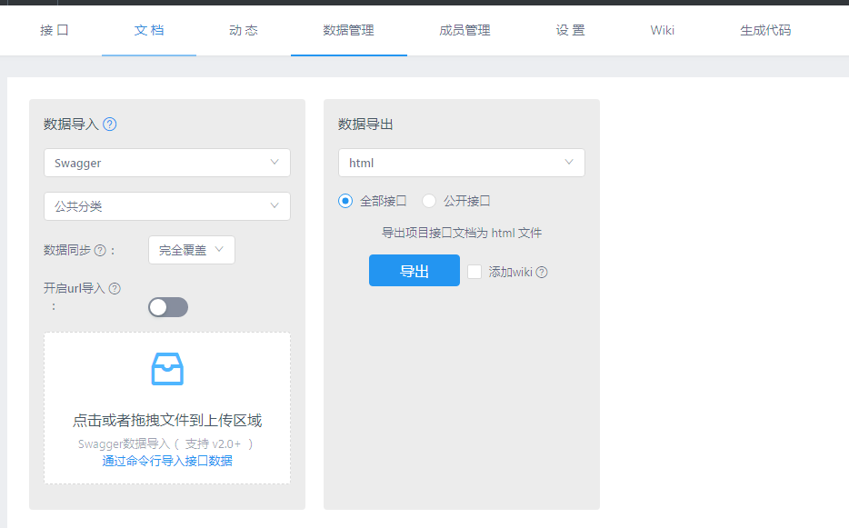The image size is (849, 528).
Task: Click the question mark beside 开启url导入
Action: (115, 287)
